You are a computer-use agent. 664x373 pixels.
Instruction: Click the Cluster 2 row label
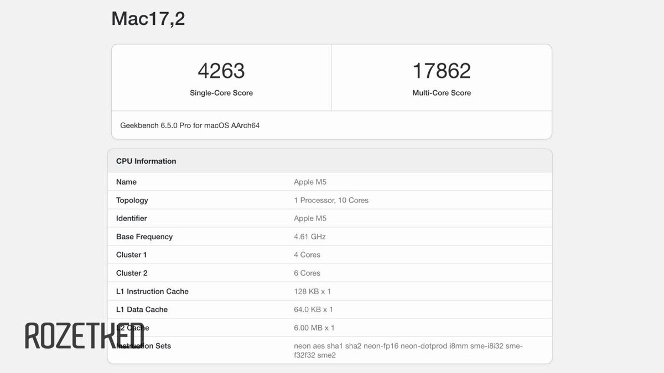point(132,273)
